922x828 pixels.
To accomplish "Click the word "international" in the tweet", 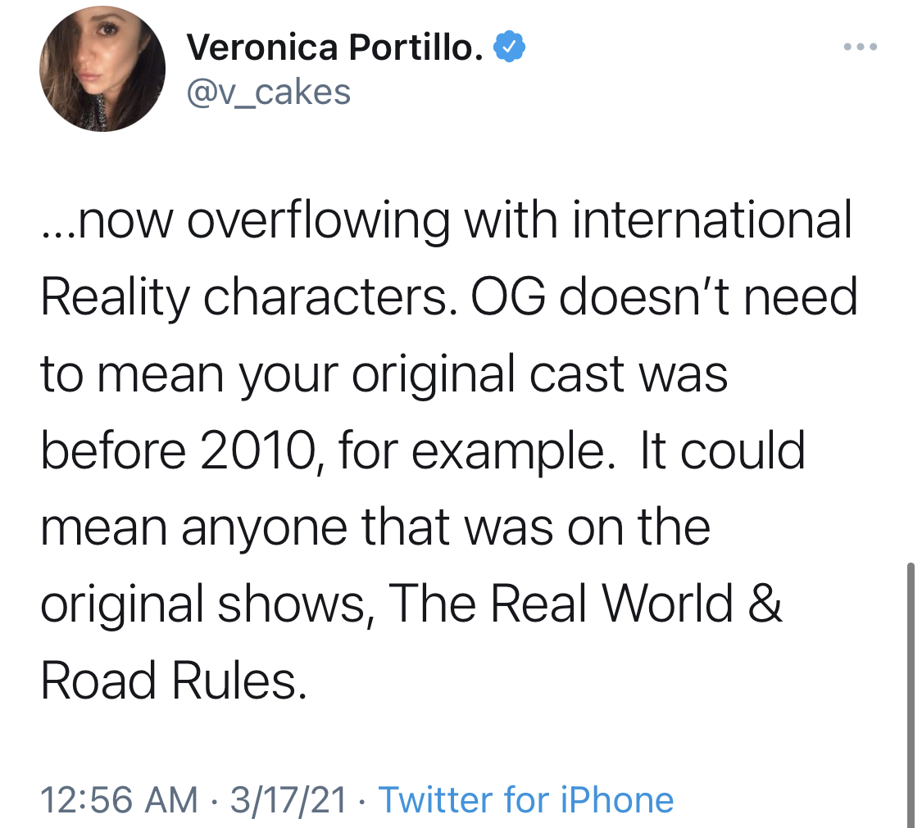I will pos(712,219).
